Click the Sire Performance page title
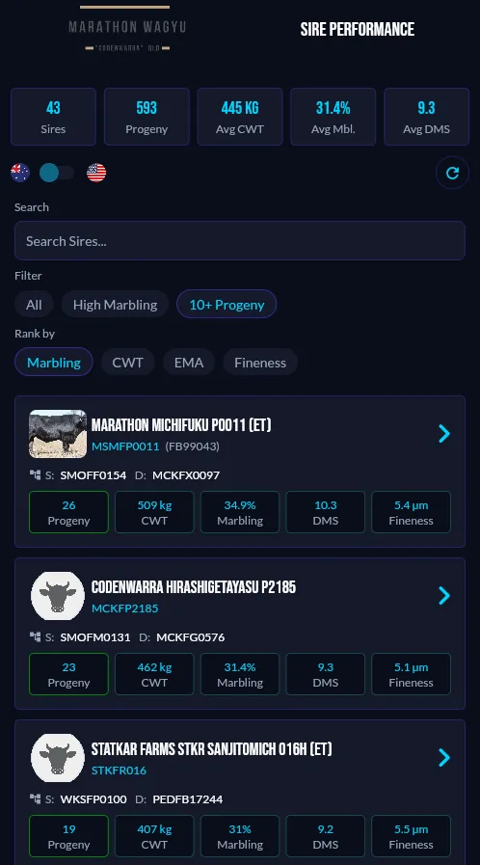 click(x=357, y=29)
